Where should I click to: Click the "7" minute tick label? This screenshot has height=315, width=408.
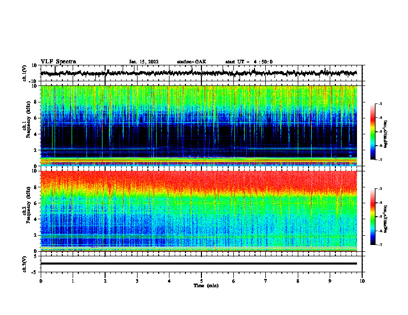[x=266, y=281]
